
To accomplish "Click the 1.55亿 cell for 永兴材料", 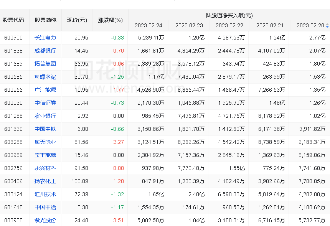I will (x=237, y=168).
